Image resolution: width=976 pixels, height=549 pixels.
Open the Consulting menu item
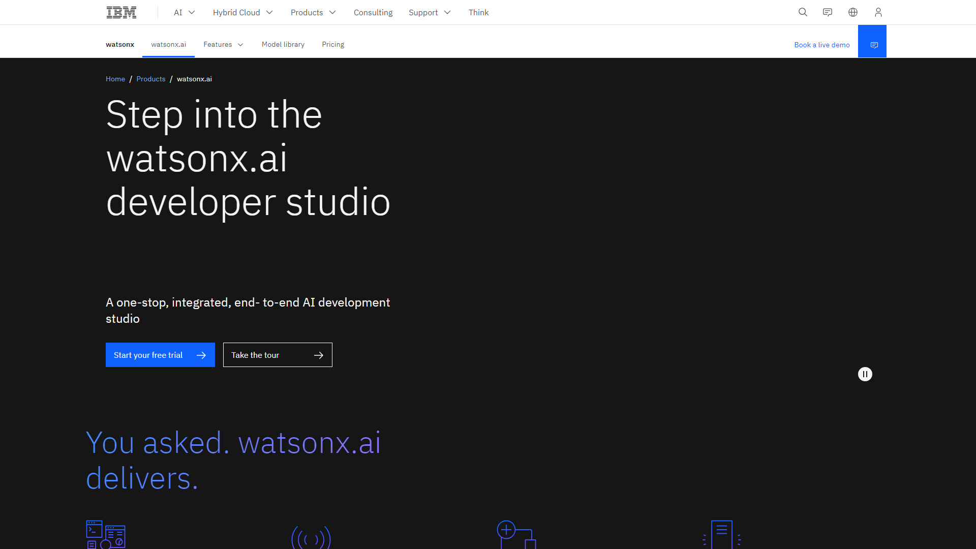(x=373, y=12)
